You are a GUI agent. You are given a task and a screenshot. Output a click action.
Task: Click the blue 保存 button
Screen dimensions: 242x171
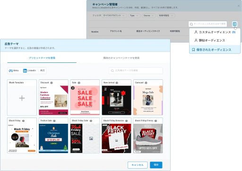[x=156, y=165]
